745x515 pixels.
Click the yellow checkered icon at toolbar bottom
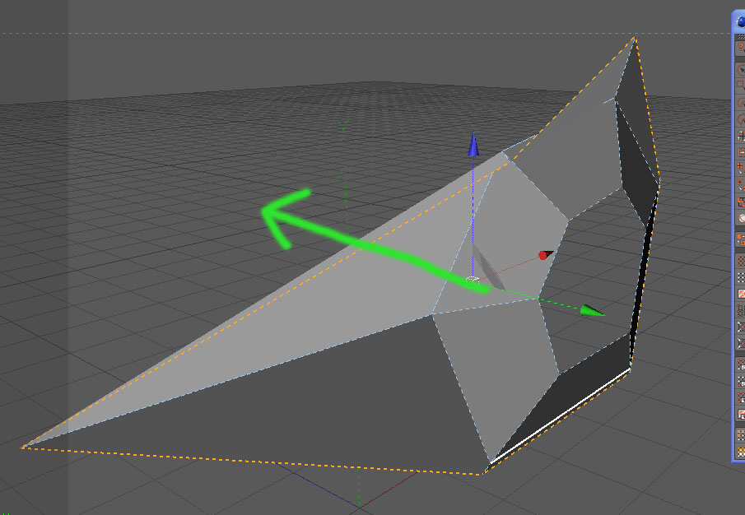(x=741, y=452)
